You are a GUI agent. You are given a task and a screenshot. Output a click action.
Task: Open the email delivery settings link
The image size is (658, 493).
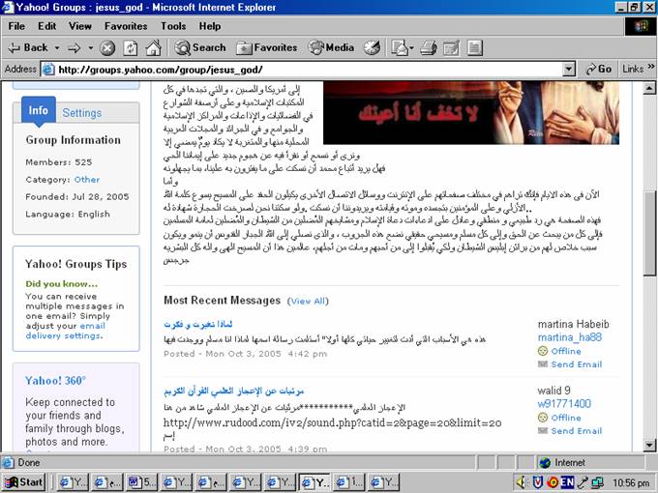(x=64, y=331)
